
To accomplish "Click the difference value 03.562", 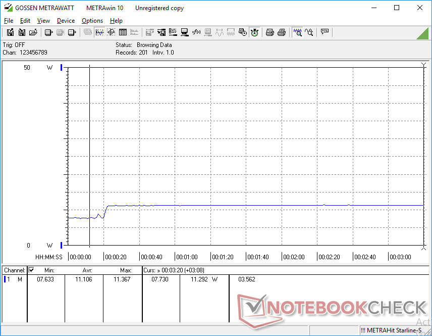I will (x=247, y=279).
